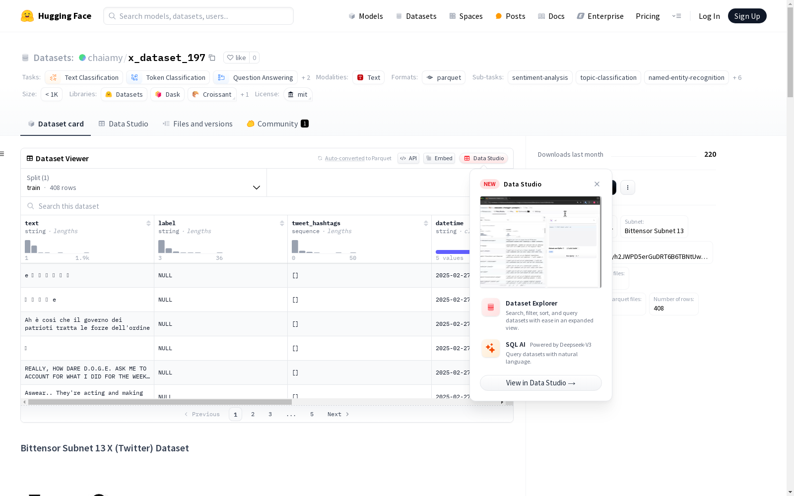This screenshot has width=794, height=496.
Task: Switch to the Data Studio tab
Action: pos(123,124)
